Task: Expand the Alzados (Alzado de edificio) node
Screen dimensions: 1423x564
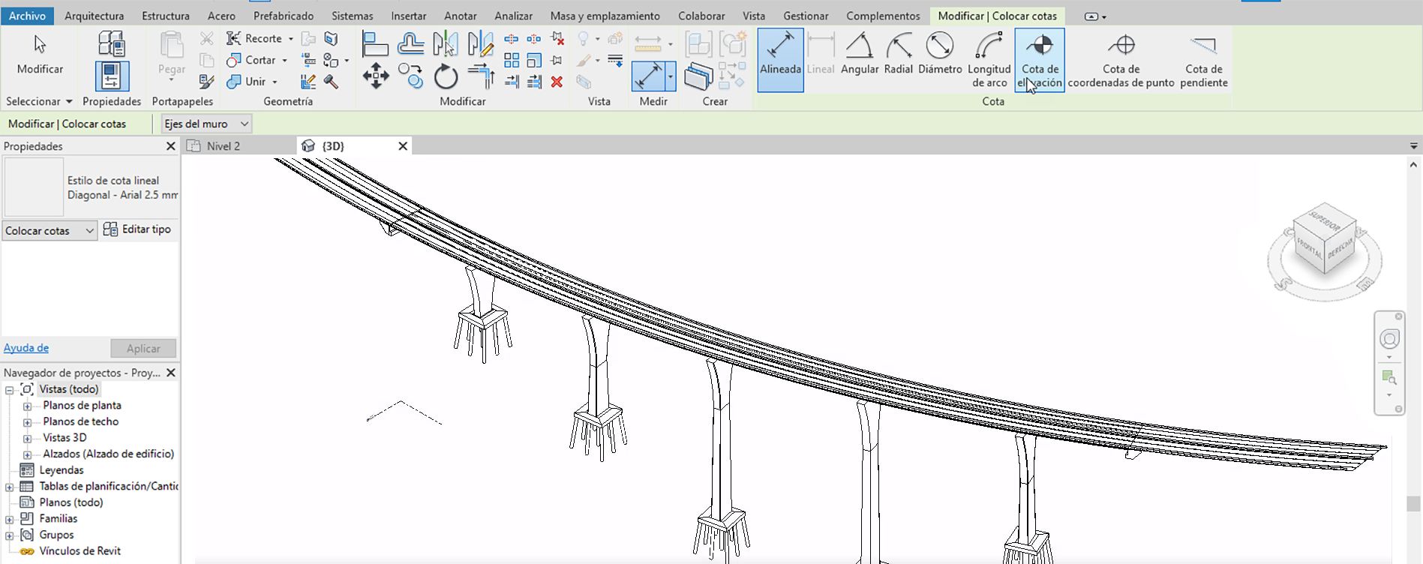Action: pyautogui.click(x=28, y=454)
